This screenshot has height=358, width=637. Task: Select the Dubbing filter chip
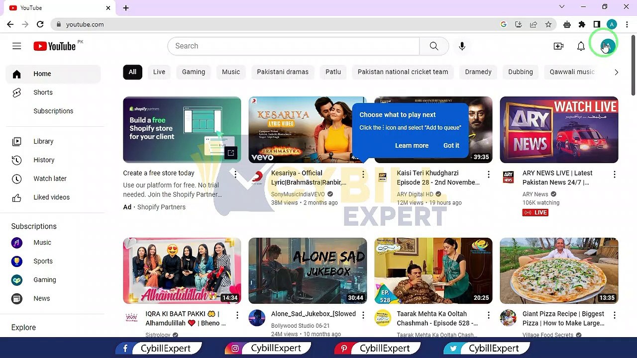[521, 72]
